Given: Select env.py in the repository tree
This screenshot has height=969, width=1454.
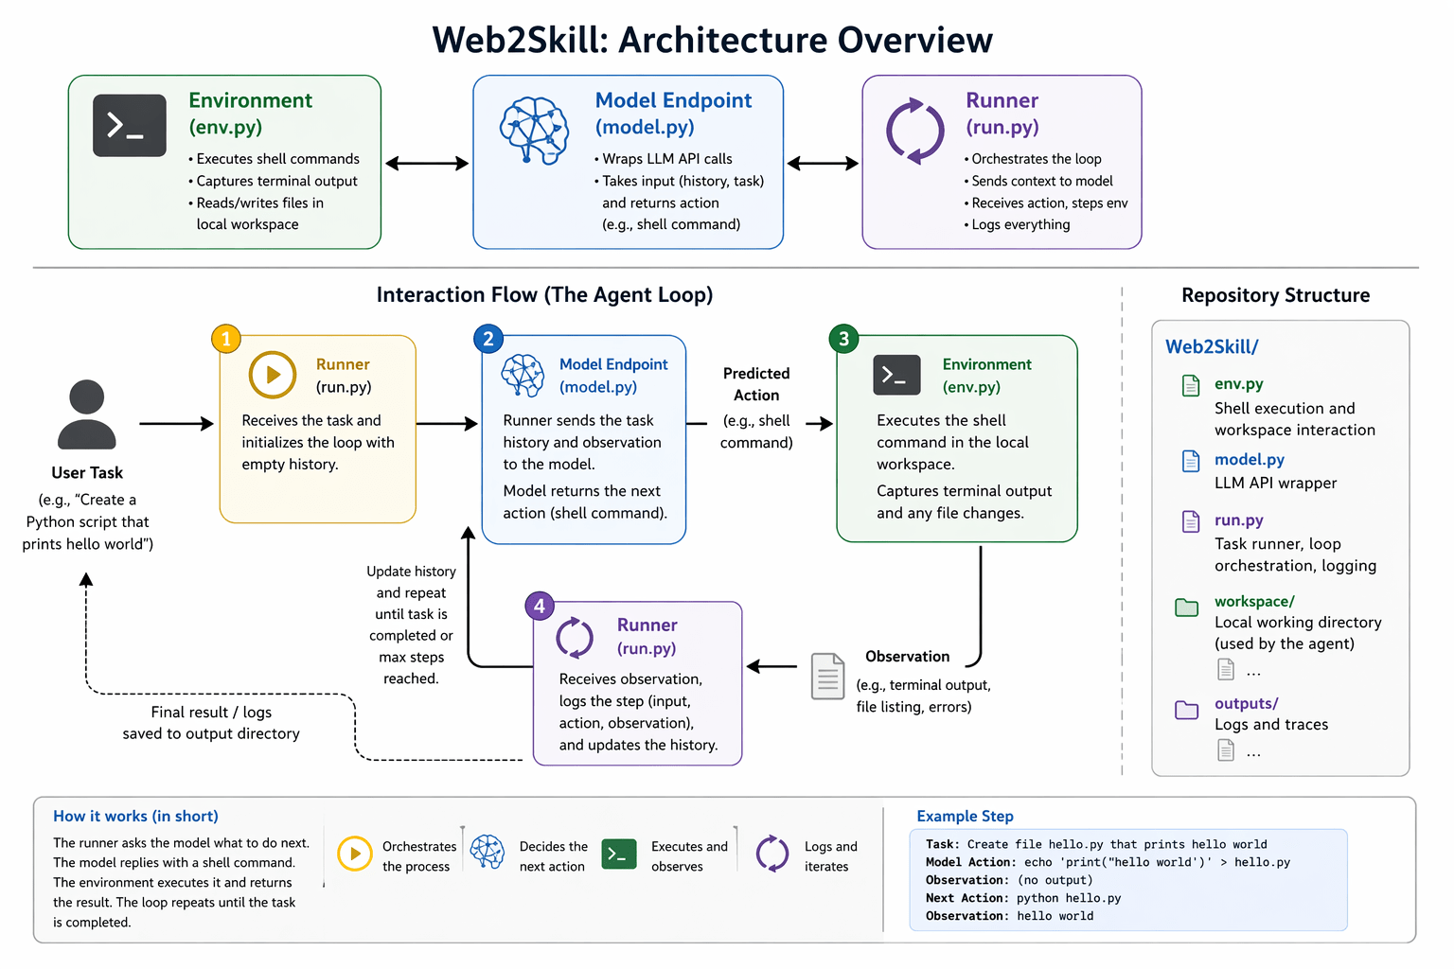Looking at the screenshot, I should click(x=1239, y=383).
